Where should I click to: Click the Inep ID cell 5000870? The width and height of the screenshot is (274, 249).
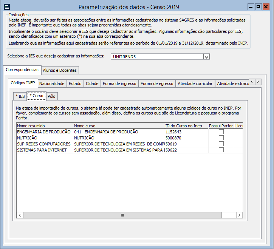(187, 138)
